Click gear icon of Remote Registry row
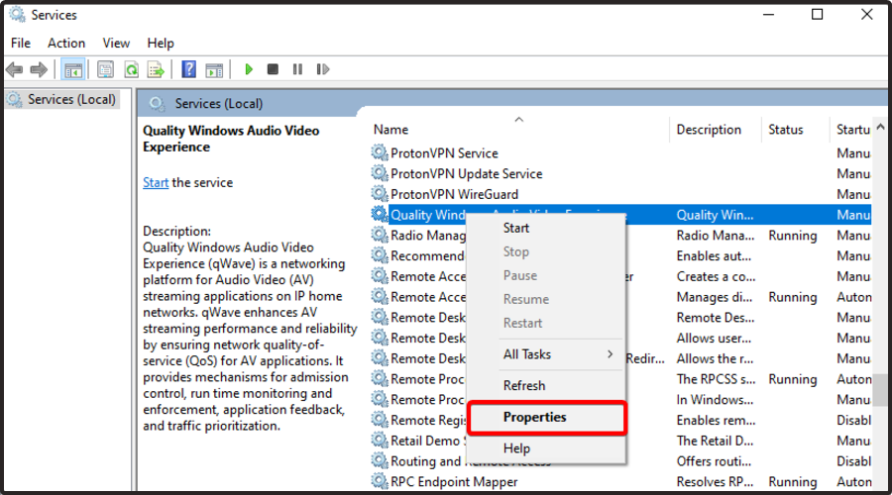The height and width of the screenshot is (495, 892). (380, 420)
